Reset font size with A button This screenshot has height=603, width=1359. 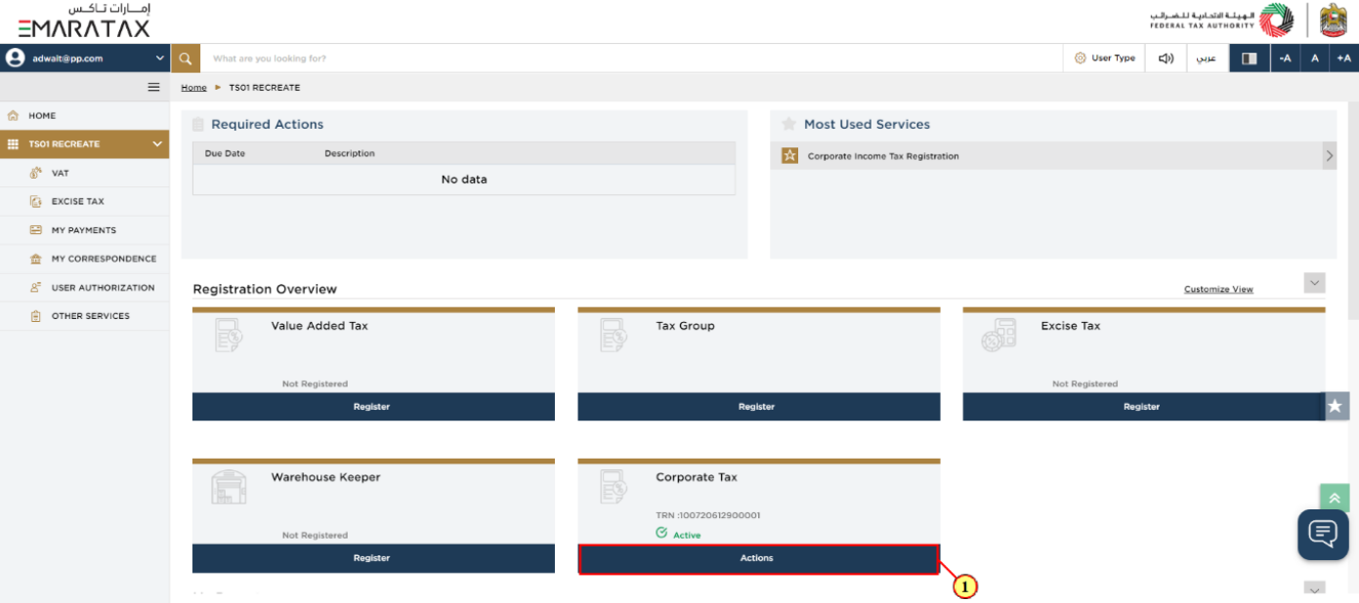1315,58
